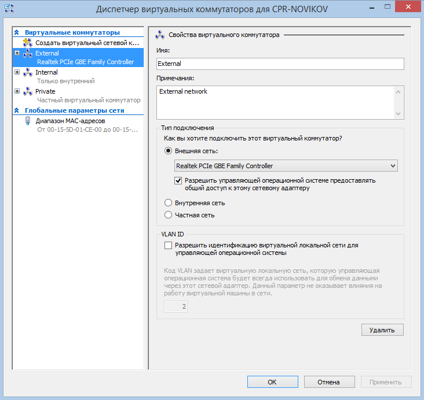
Task: Click the Private switch network icon
Action: pyautogui.click(x=28, y=91)
